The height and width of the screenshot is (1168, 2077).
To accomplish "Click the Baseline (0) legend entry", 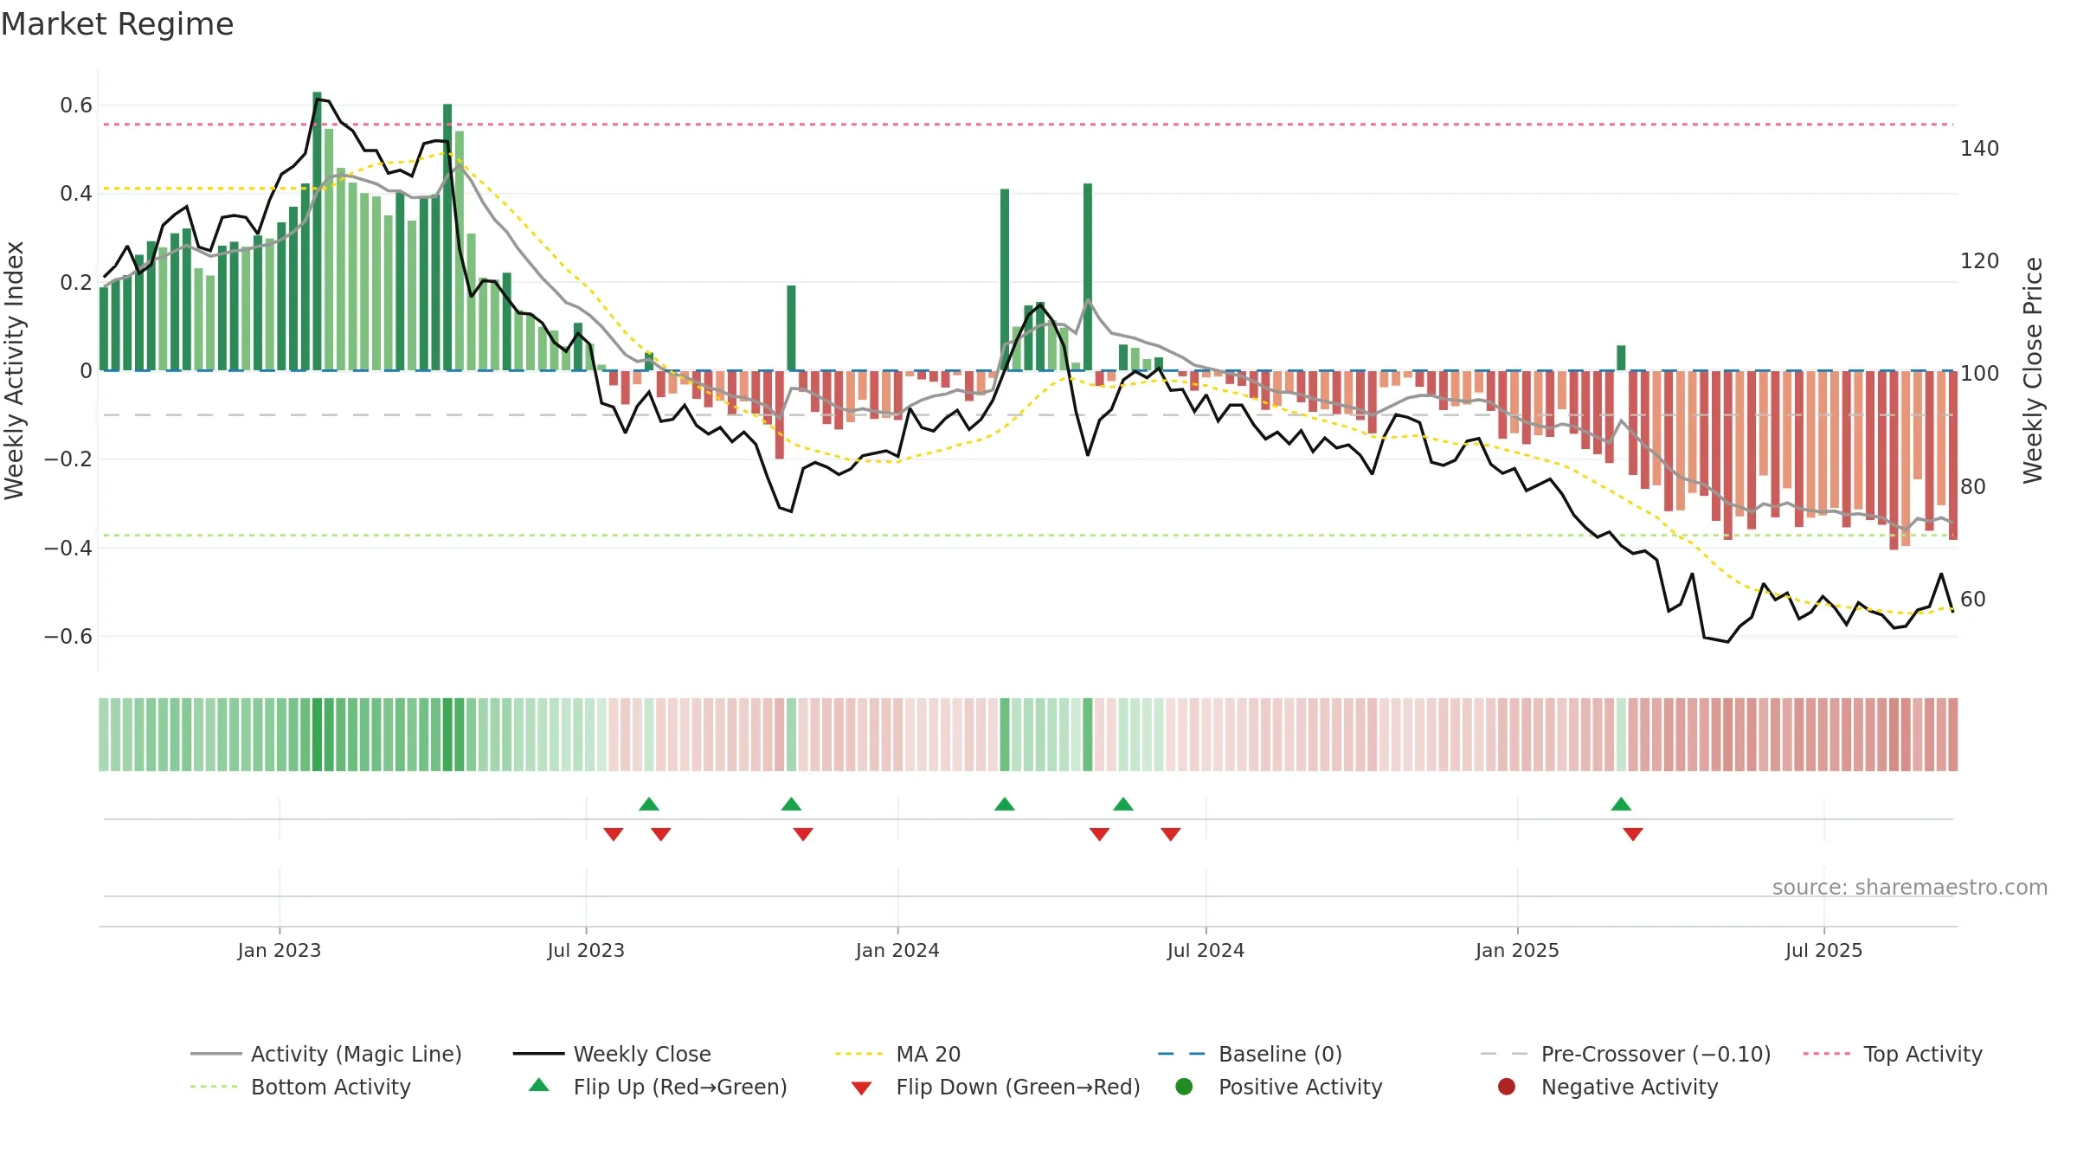I will click(x=1250, y=1054).
